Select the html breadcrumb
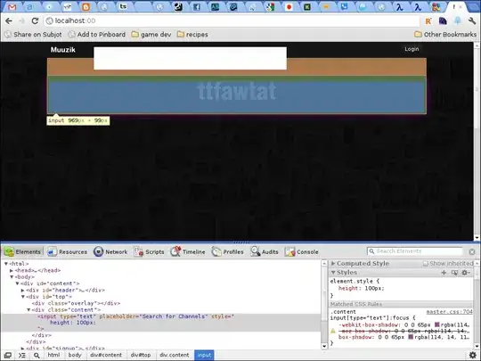The height and width of the screenshot is (361, 481). pos(53,355)
